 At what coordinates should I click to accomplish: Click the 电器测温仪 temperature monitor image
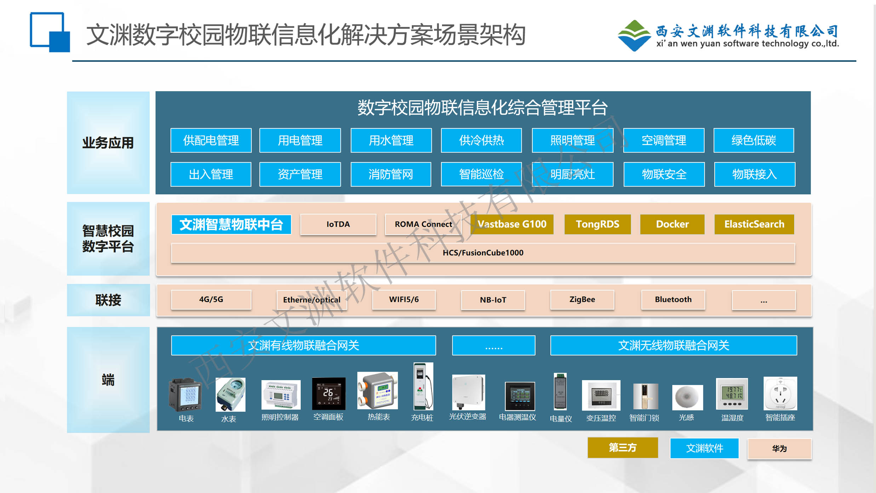tap(520, 396)
